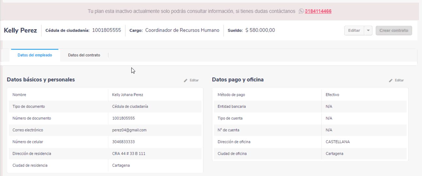Click the email perez04@gmail.com value
The height and width of the screenshot is (176, 422).
(129, 130)
